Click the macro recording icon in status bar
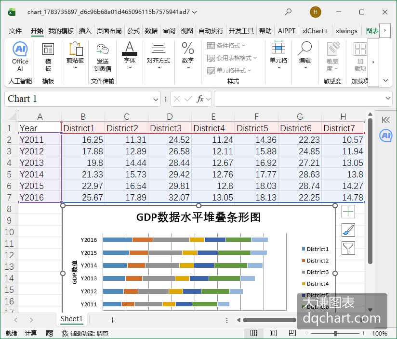This screenshot has height=339, width=397. pos(50,333)
